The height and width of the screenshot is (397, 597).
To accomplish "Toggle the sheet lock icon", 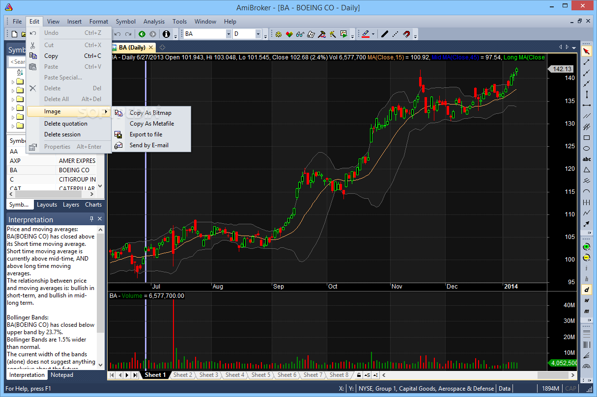I will click(359, 375).
